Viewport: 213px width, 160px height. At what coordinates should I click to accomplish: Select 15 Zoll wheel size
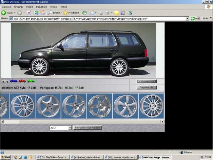59,88
